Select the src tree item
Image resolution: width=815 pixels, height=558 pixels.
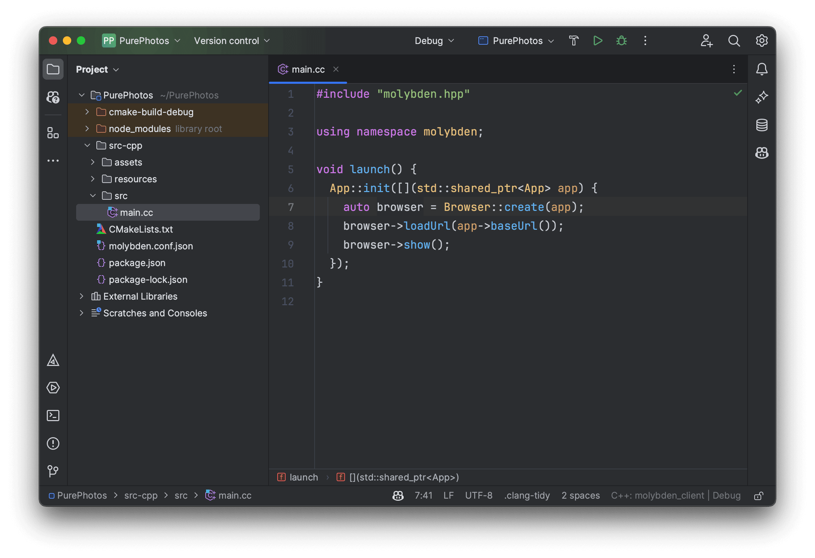(121, 195)
